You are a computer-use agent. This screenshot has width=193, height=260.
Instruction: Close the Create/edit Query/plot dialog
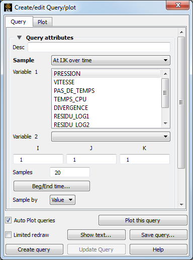click(x=178, y=6)
